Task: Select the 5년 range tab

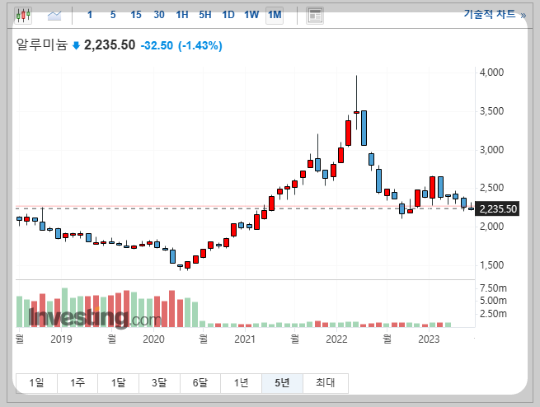Action: [282, 382]
